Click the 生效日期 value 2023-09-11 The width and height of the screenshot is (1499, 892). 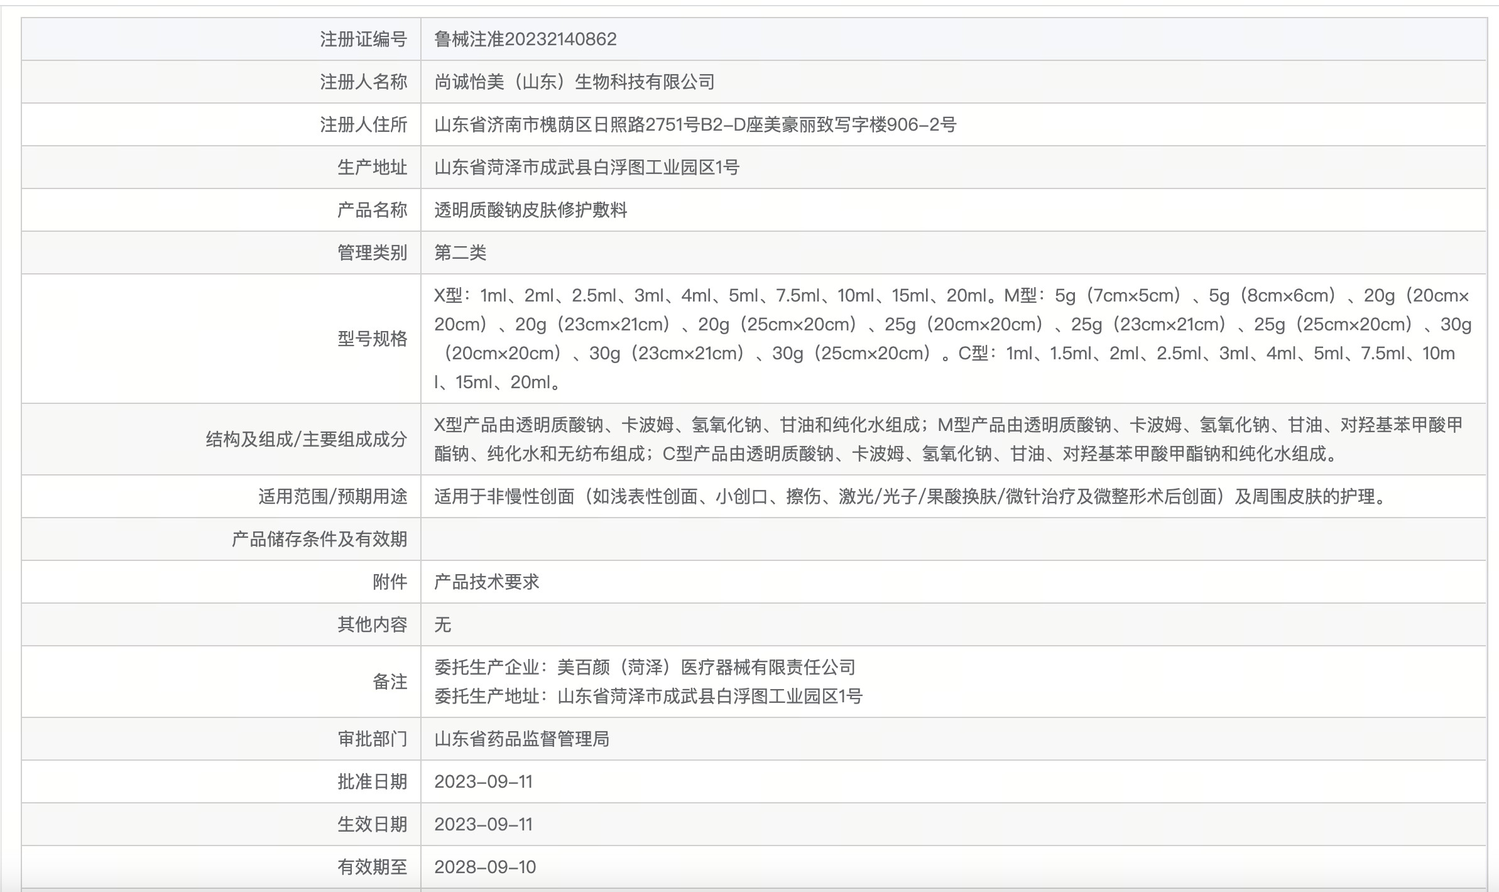click(x=484, y=824)
